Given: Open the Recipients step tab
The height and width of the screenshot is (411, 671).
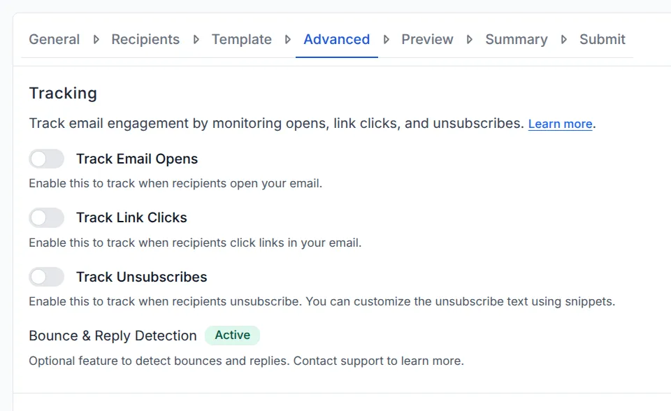Looking at the screenshot, I should click(145, 40).
